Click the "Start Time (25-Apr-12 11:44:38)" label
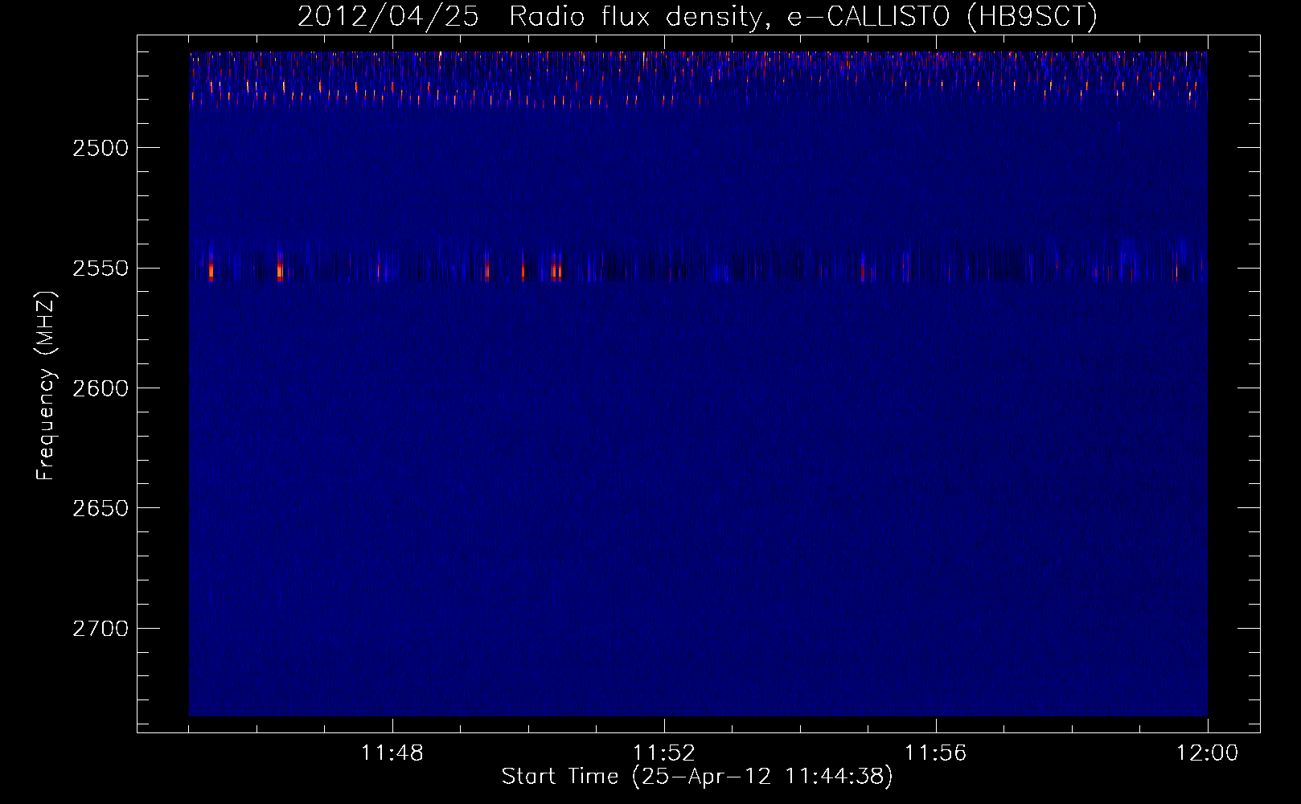 (697, 777)
